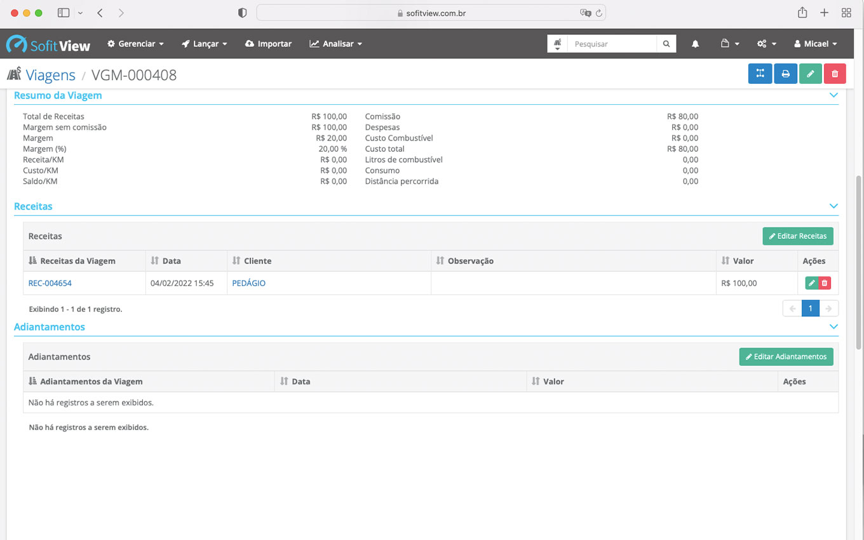This screenshot has width=864, height=540.
Task: Click the green edit trip pencil button
Action: click(x=810, y=74)
